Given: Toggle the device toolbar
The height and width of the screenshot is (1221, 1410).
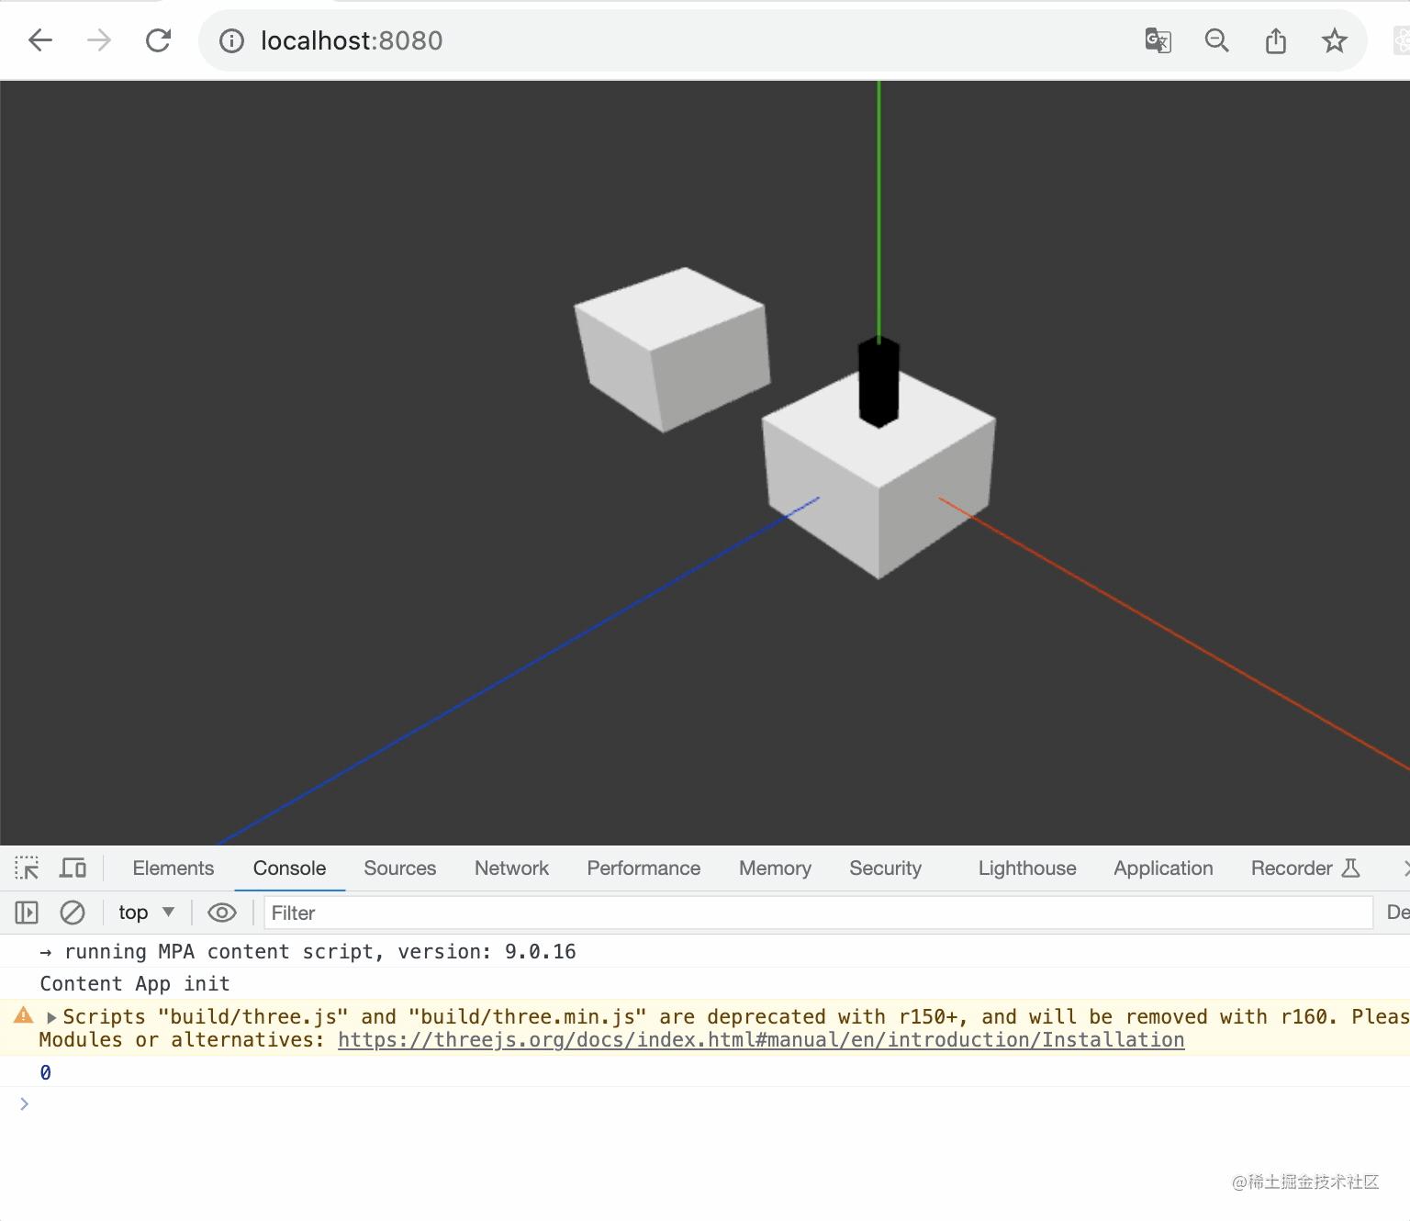Looking at the screenshot, I should (x=73, y=867).
